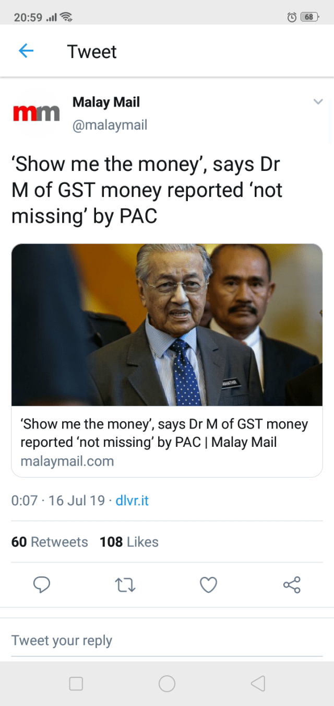Like the tweet with heart icon
334x706 pixels.
(208, 585)
